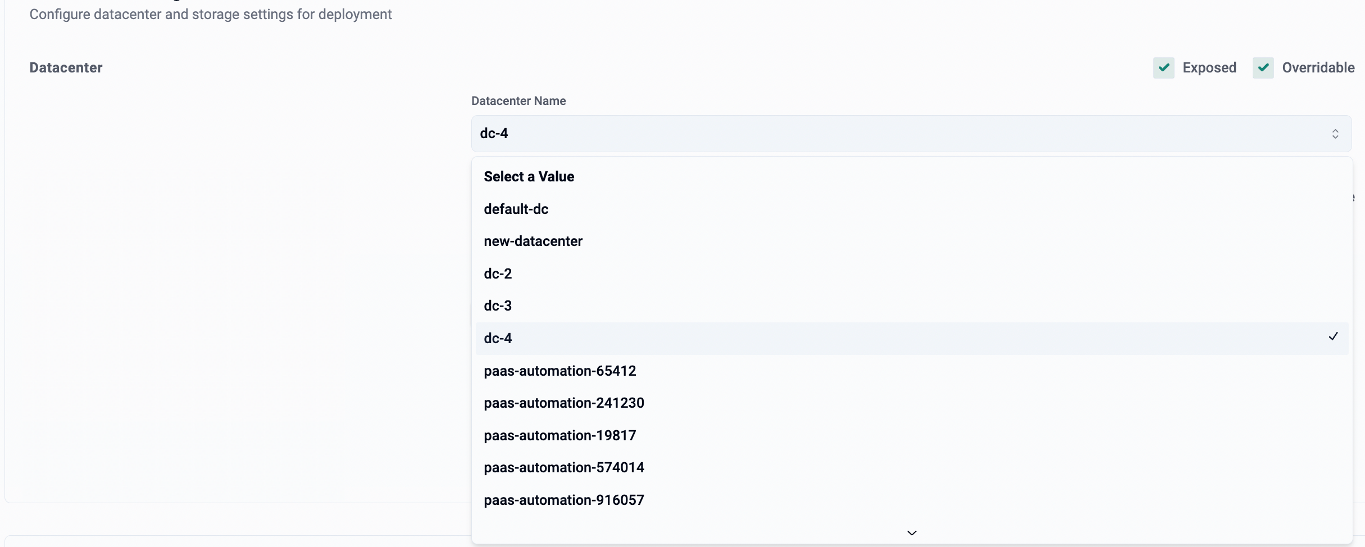Select the dc-3 option
Viewport: 1365px width, 547px height.
click(498, 306)
